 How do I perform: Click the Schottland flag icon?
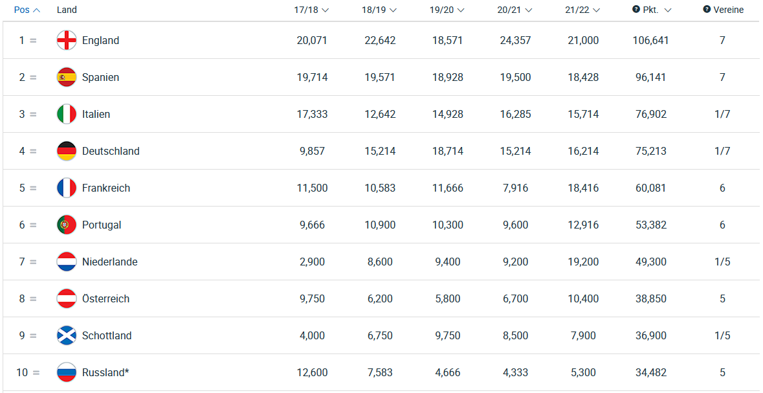click(x=67, y=335)
